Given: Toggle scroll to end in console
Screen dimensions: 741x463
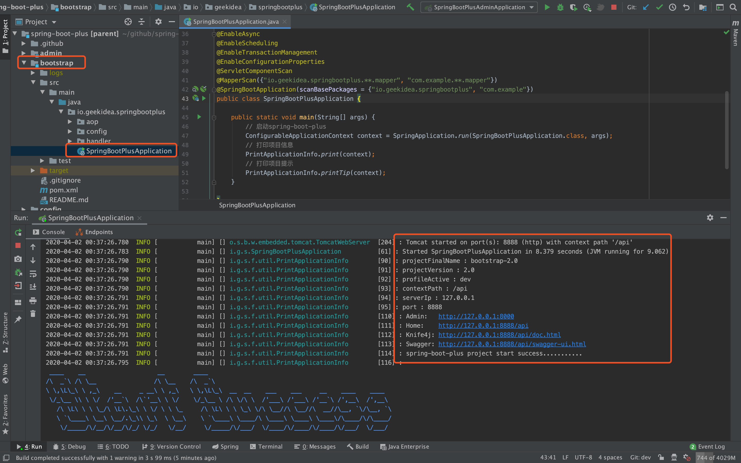Looking at the screenshot, I should [33, 287].
